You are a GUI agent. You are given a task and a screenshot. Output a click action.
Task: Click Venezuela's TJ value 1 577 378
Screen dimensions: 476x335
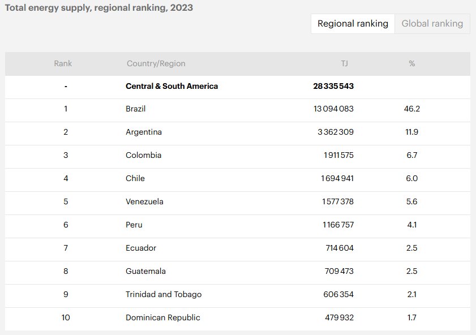point(338,201)
